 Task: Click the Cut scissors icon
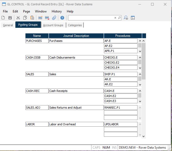click(18, 18)
